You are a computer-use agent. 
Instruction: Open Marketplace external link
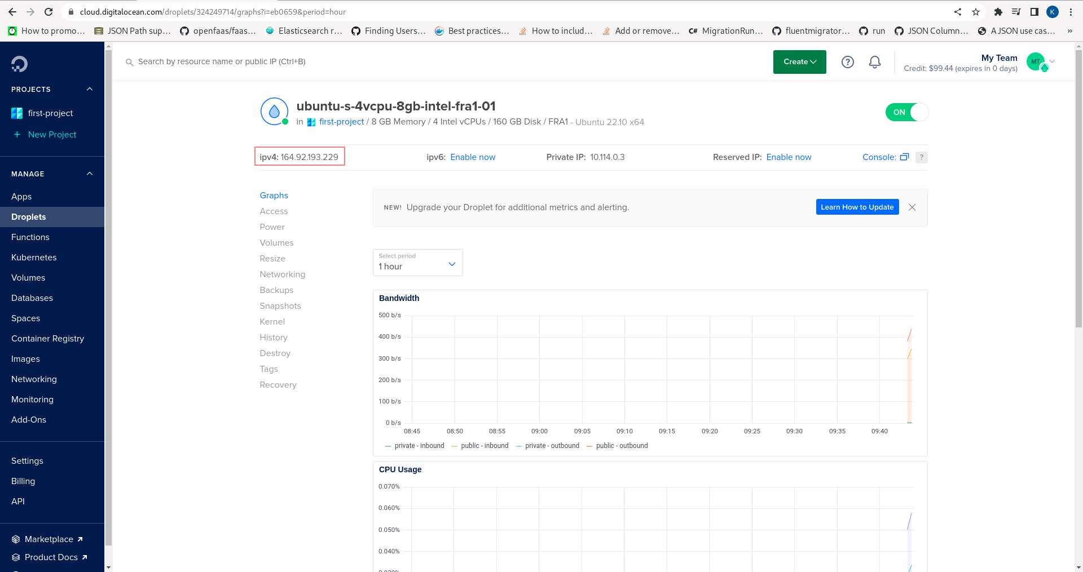49,539
